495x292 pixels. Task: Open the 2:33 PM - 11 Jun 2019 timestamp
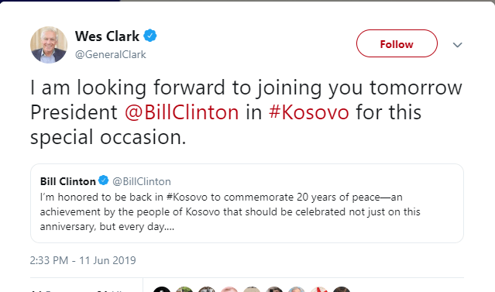[x=83, y=260]
